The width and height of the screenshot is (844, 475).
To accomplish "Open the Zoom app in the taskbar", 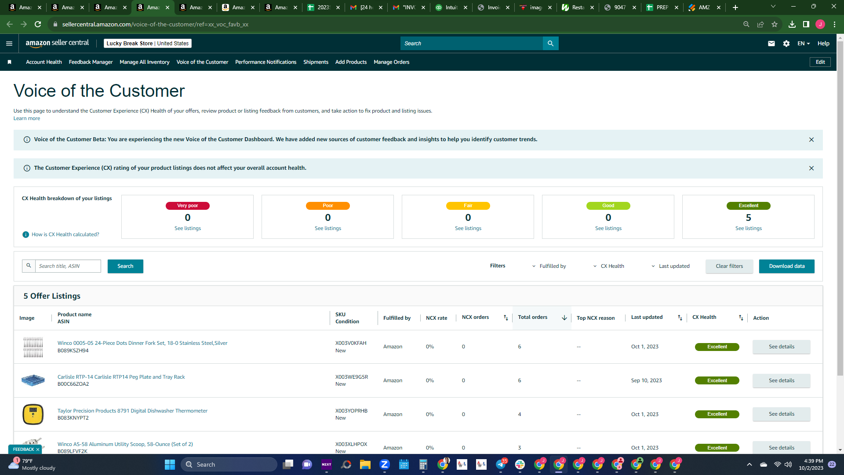I will (x=385, y=464).
